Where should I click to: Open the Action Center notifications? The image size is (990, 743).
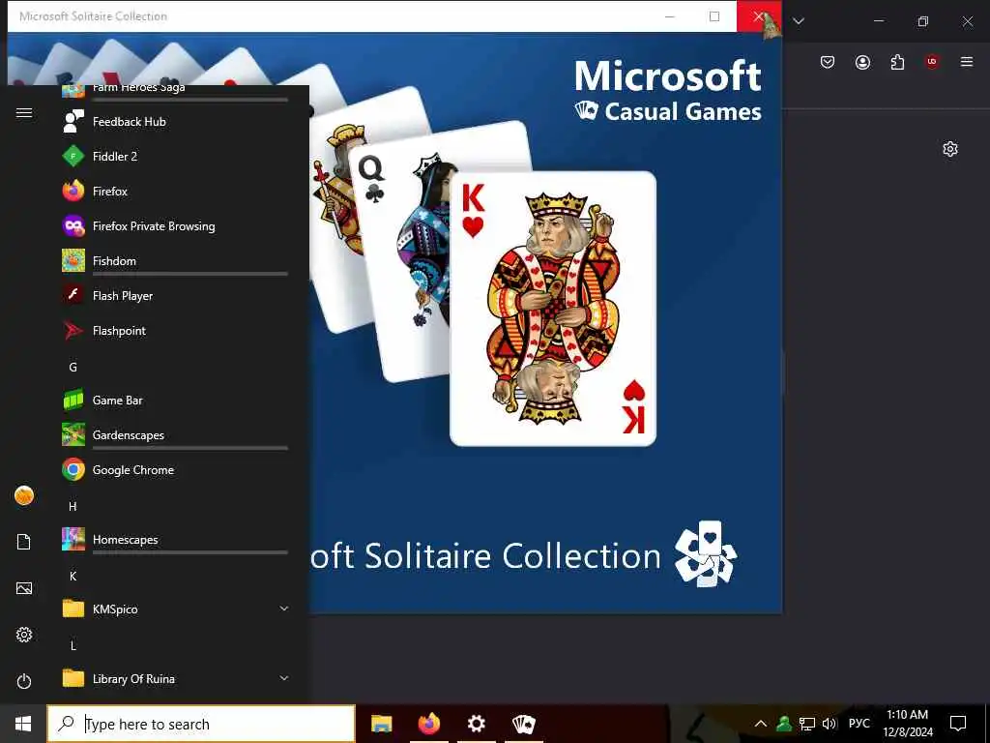tap(958, 724)
